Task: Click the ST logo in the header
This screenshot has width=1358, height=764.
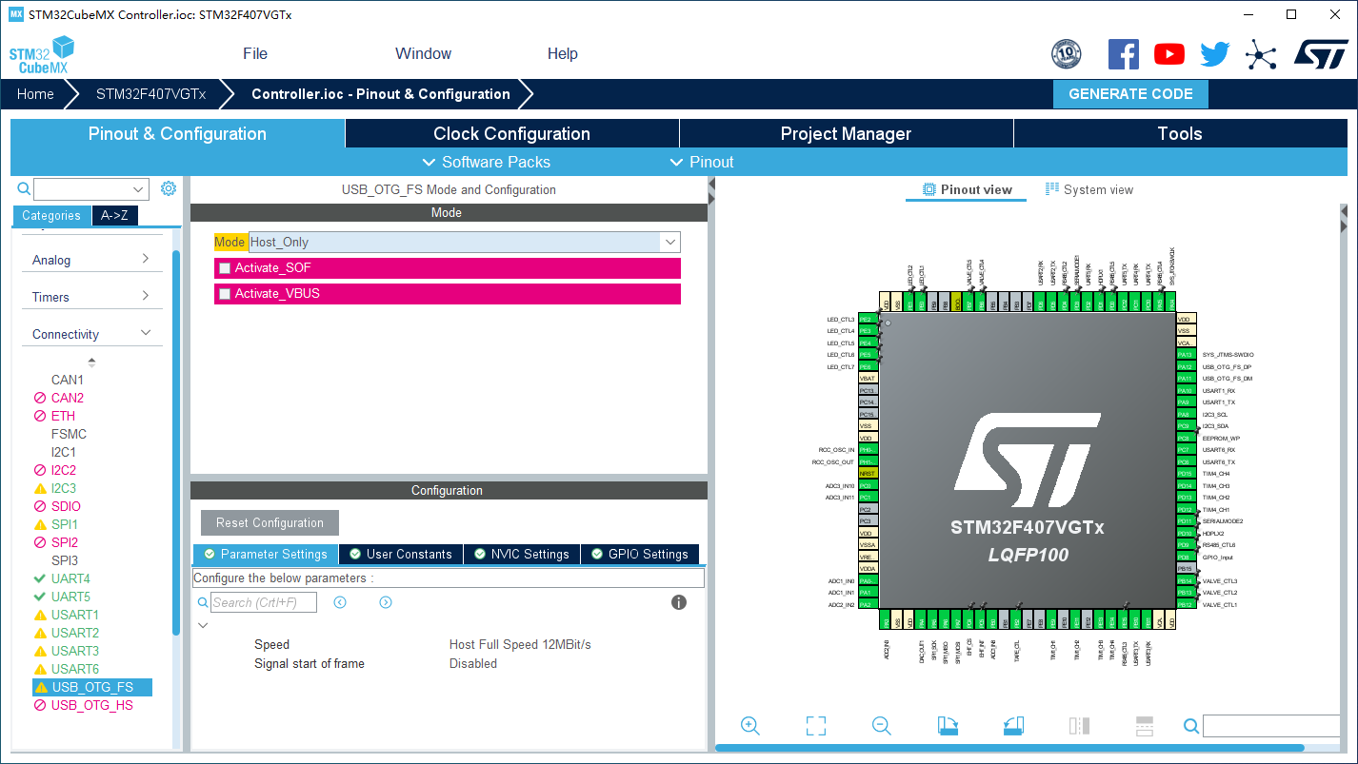Action: (x=1321, y=54)
